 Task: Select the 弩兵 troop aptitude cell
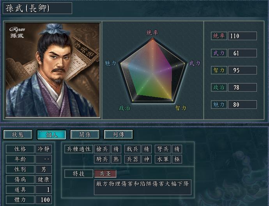coord(163,149)
